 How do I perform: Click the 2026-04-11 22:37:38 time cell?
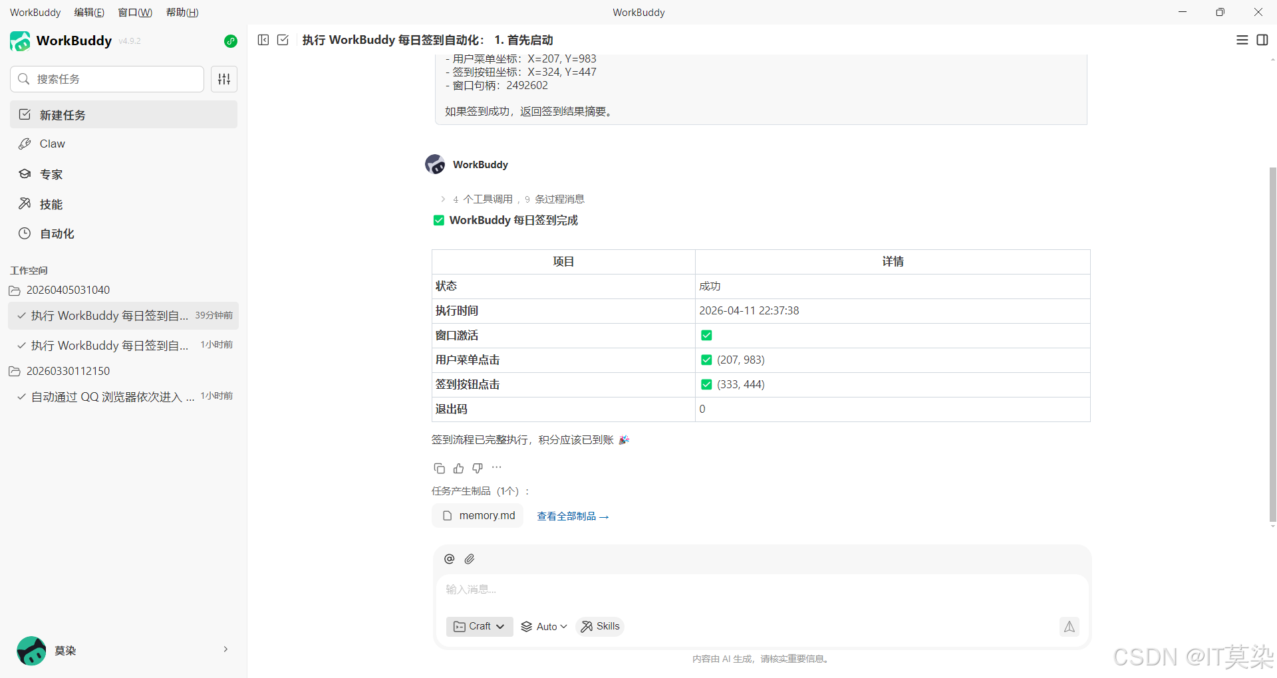coord(893,311)
